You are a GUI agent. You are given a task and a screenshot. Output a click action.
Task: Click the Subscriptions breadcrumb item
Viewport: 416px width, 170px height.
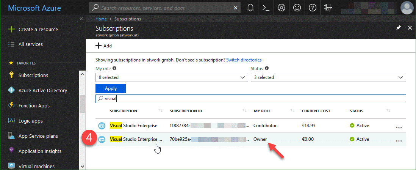[x=128, y=19]
